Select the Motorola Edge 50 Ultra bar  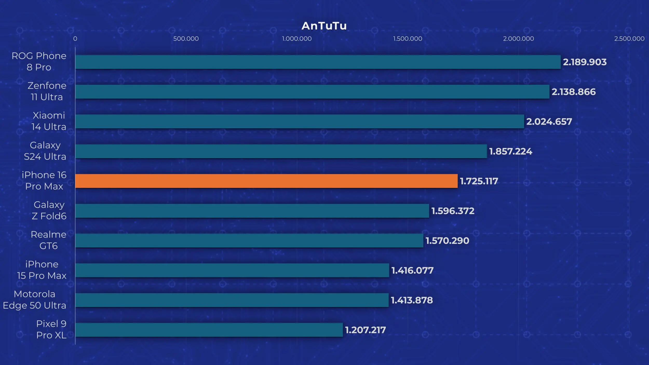pos(232,300)
